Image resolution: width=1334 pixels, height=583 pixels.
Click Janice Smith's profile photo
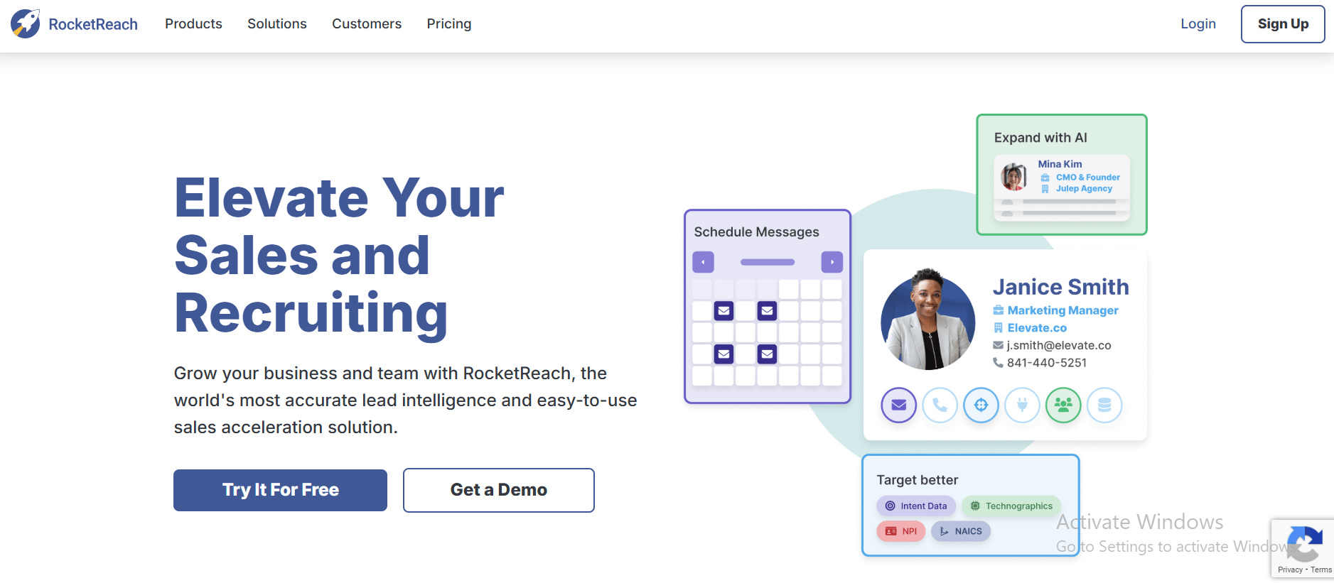pos(928,320)
